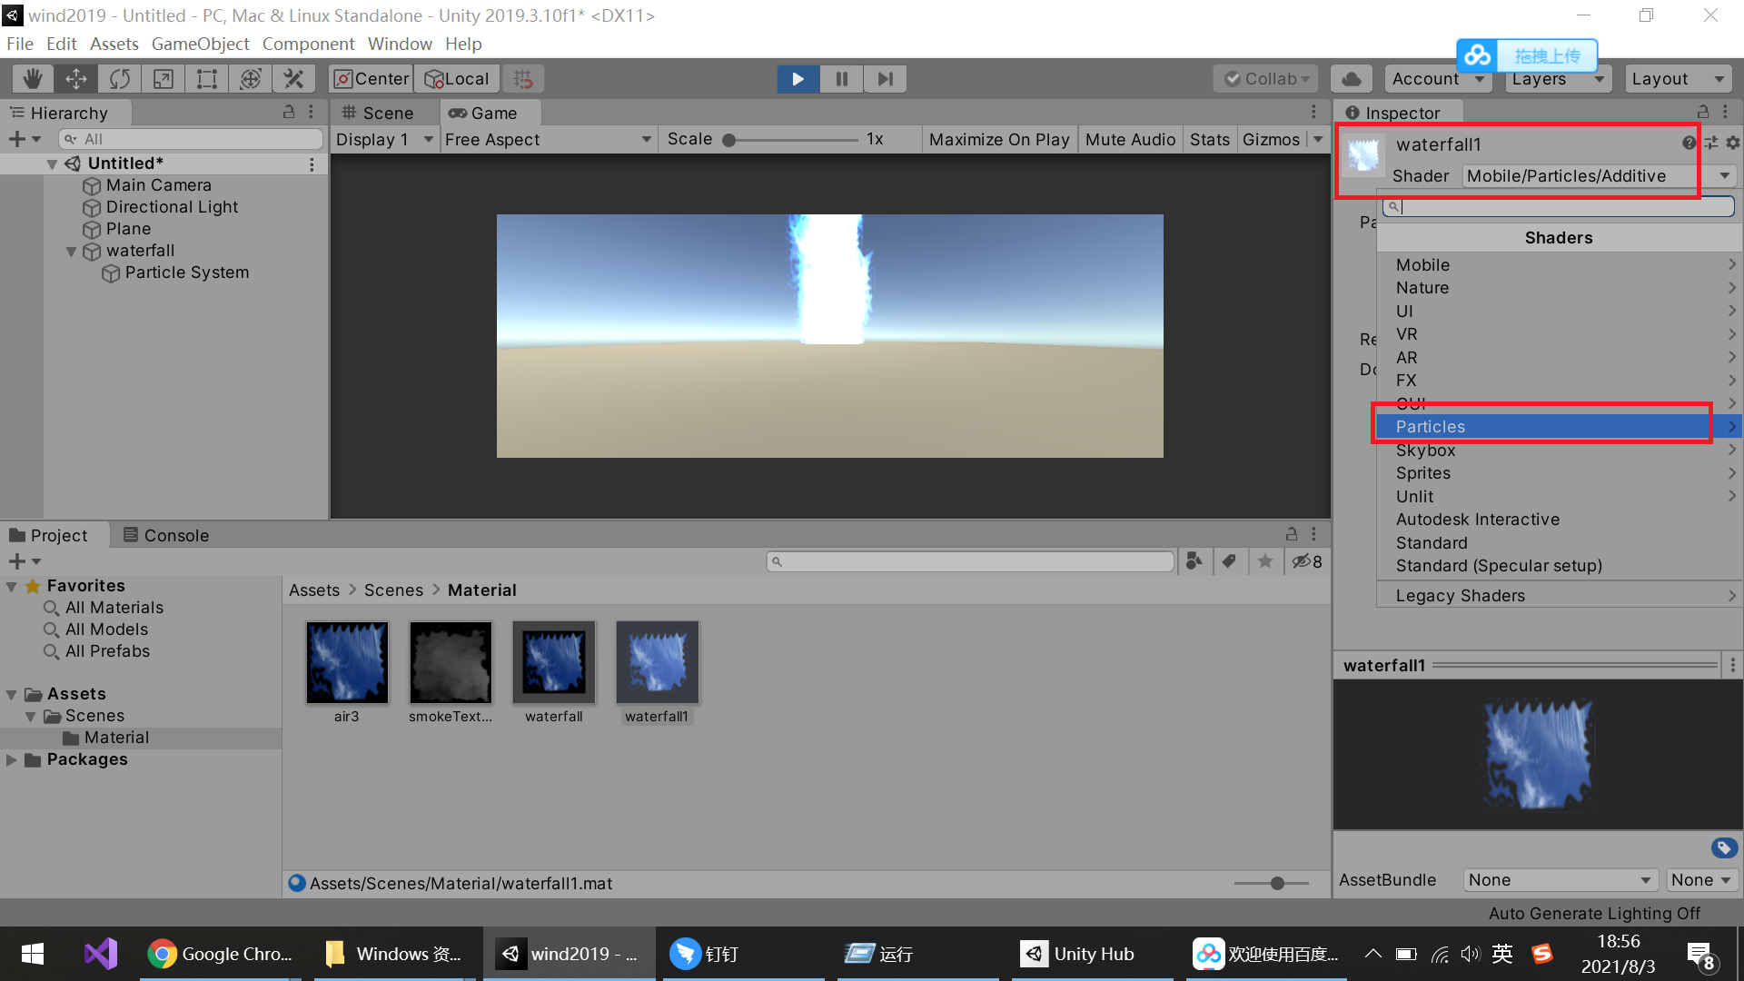Toggle the Inspector panel lock
The image size is (1744, 981).
(x=1703, y=112)
